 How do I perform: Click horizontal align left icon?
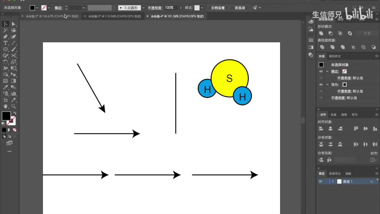(x=321, y=129)
